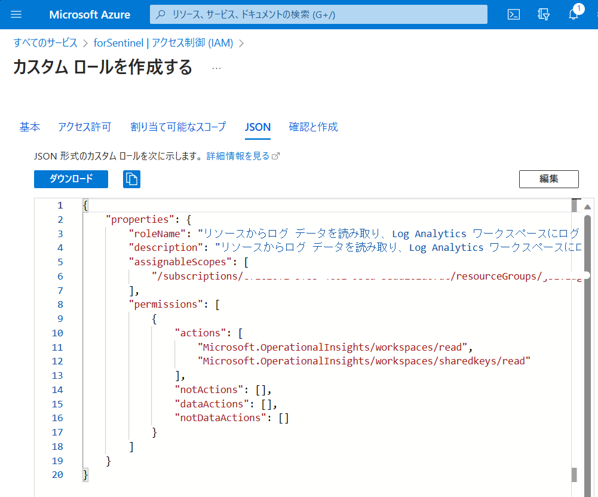Image resolution: width=598 pixels, height=497 pixels.
Task: Click the "notDataActions" key text
Action: point(220,418)
